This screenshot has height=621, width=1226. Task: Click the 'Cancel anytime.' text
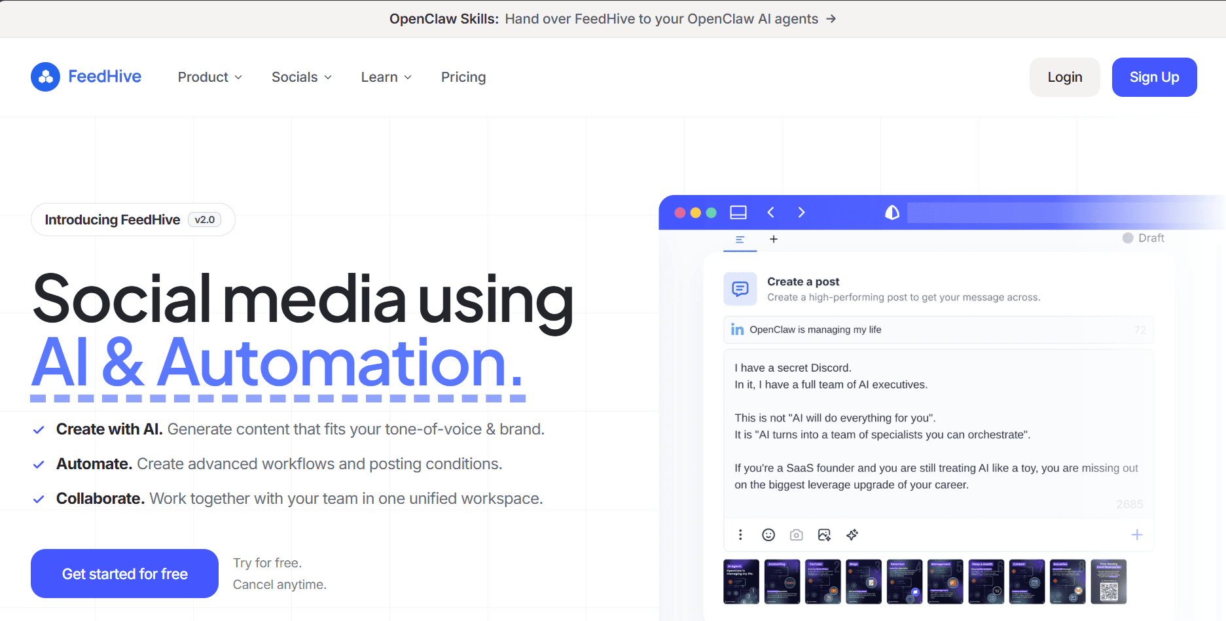coord(279,584)
